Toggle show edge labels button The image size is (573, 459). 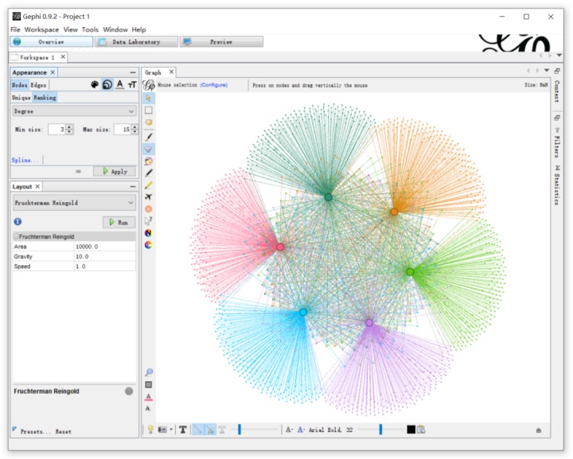[222, 430]
